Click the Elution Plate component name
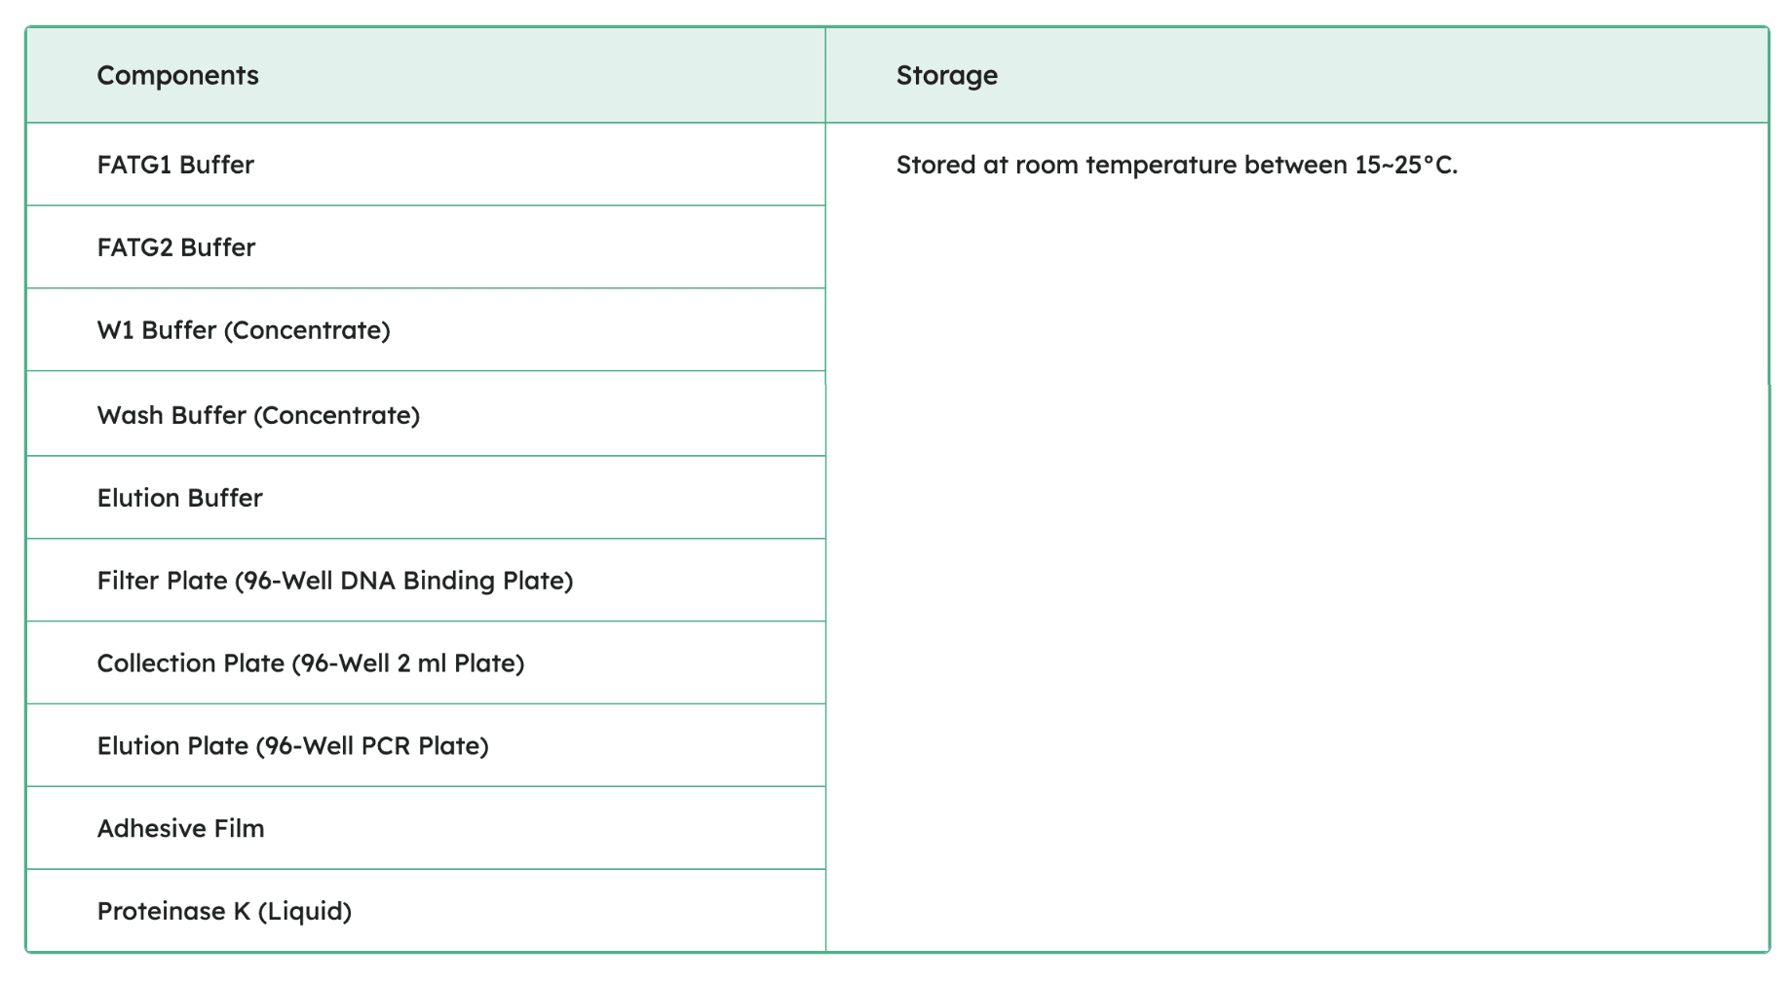 point(172,746)
